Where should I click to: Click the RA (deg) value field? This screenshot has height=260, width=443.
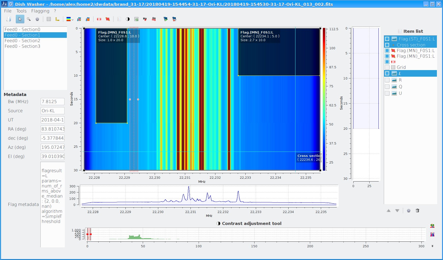(x=53, y=129)
